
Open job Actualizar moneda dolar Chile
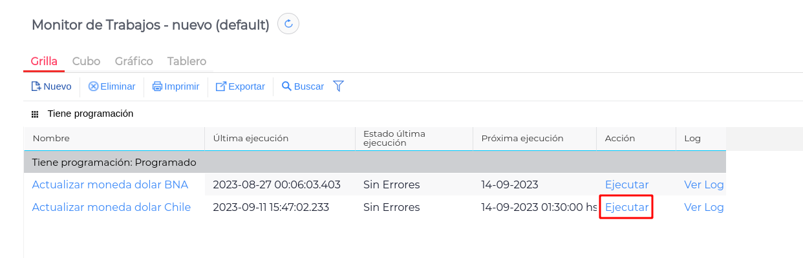click(111, 207)
